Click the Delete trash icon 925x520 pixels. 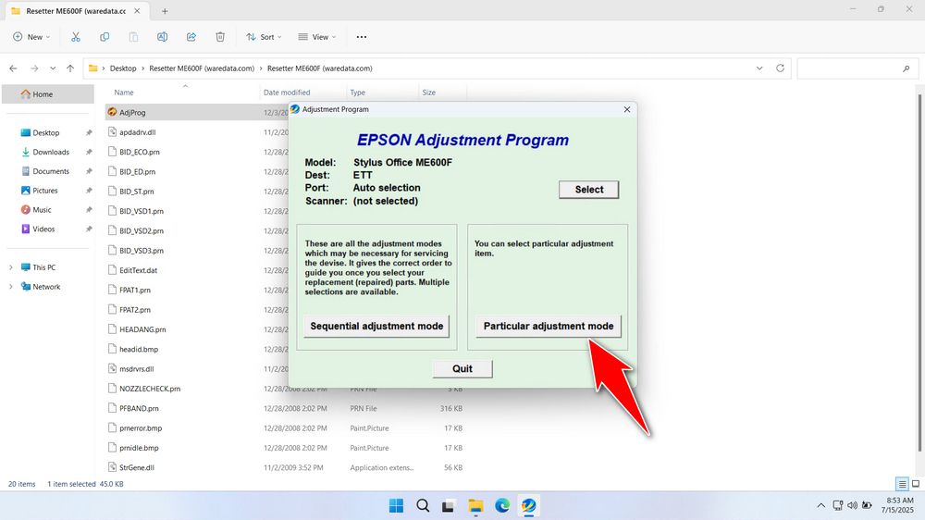(220, 37)
